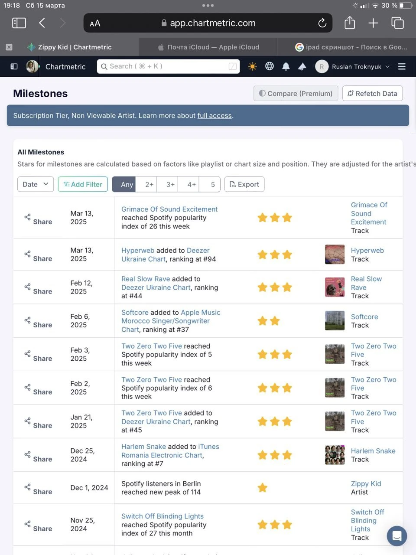The image size is (416, 555).
Task: Open notifications bell icon
Action: (286, 66)
